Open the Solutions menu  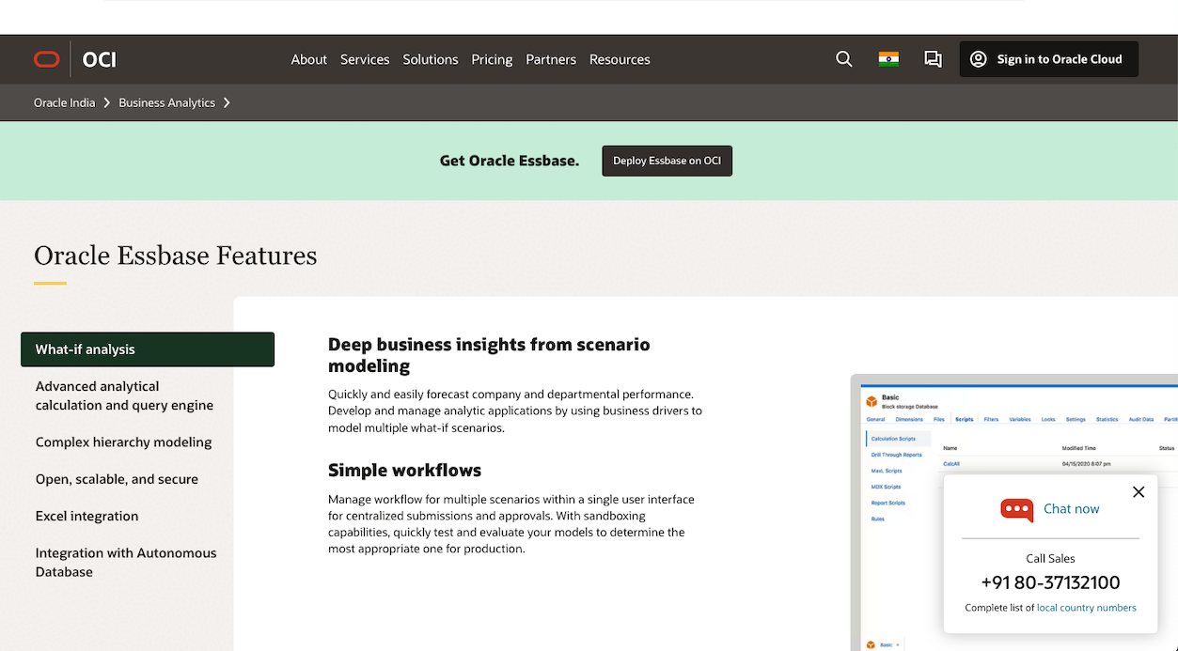[x=431, y=59]
